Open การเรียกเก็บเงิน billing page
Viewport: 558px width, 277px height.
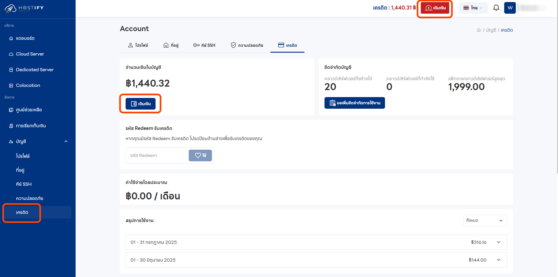point(31,126)
